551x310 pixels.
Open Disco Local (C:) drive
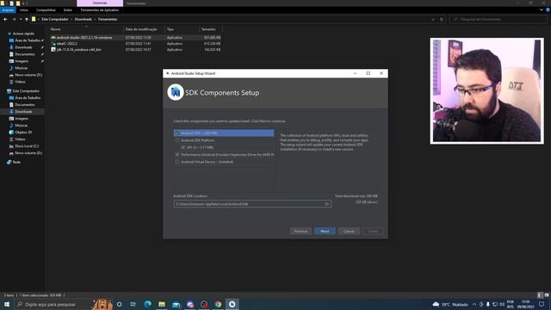click(27, 146)
